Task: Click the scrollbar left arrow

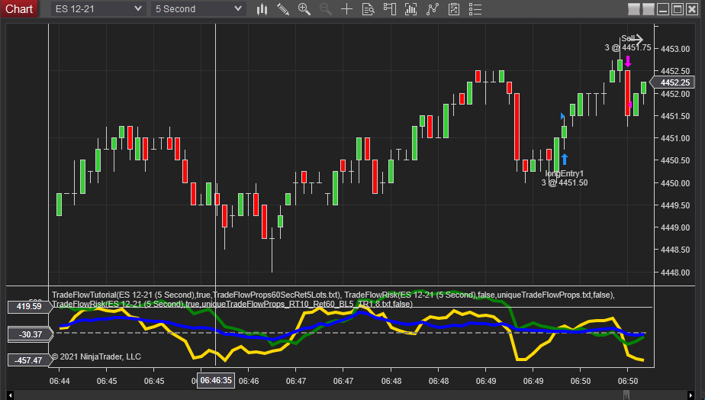Action: point(10,395)
